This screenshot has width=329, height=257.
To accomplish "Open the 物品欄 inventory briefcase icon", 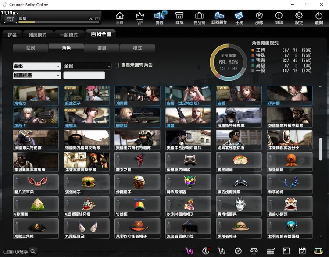I will point(199,18).
